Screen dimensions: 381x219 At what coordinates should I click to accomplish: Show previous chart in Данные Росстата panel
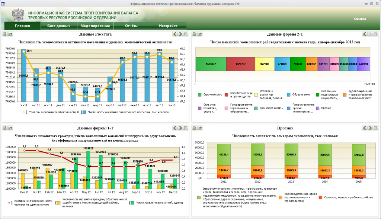(x=175, y=34)
